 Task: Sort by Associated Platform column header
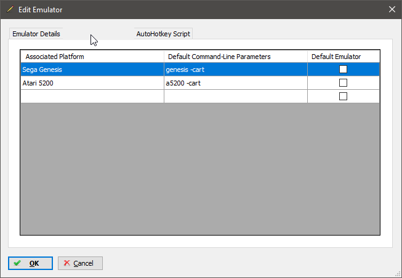coord(92,57)
